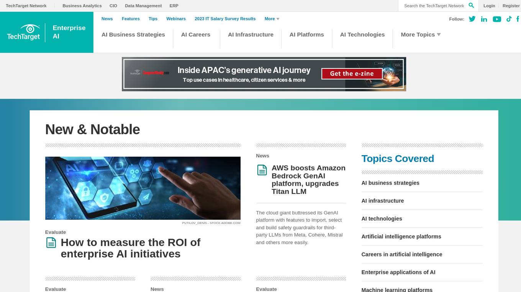Open How to measure the ROI article
This screenshot has width=521, height=292.
pyautogui.click(x=130, y=248)
